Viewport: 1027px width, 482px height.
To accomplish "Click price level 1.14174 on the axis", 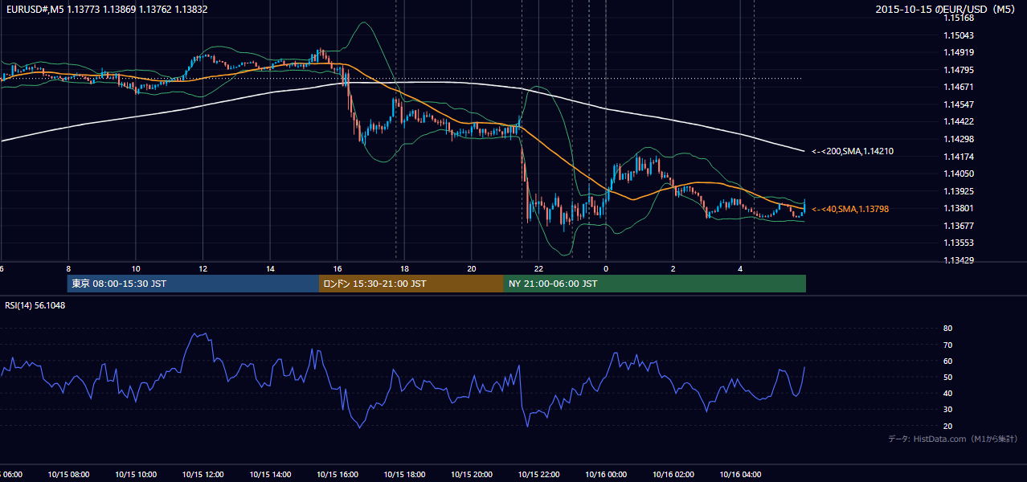I will tap(958, 157).
